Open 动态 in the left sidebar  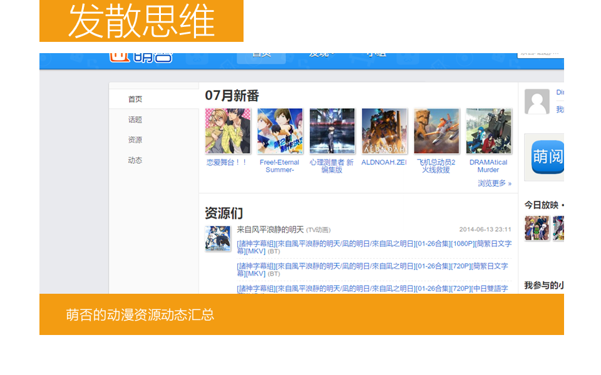click(135, 161)
